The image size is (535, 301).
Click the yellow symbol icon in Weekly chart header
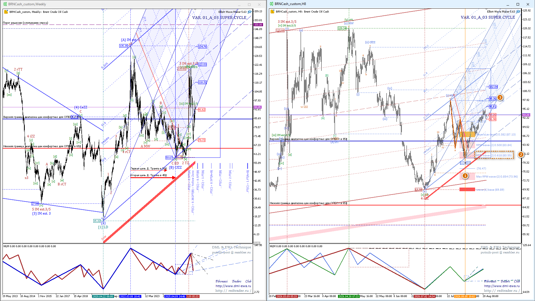(x=6, y=12)
